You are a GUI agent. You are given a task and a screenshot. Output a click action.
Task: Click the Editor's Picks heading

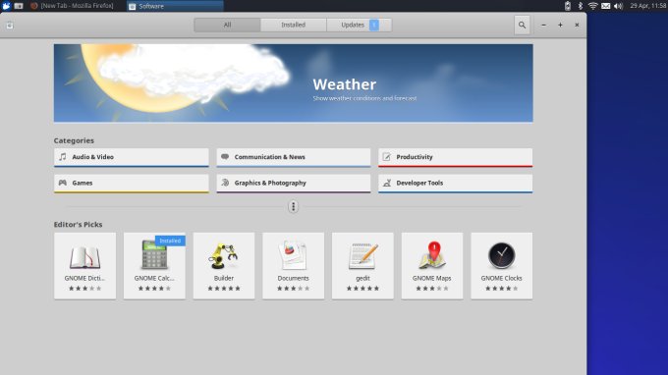tap(78, 225)
